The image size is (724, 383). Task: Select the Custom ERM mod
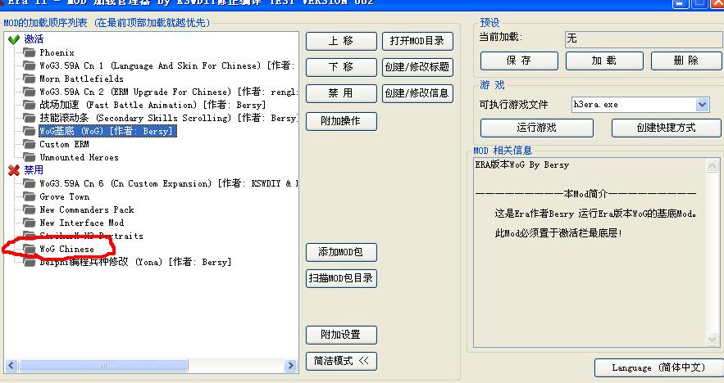click(x=64, y=144)
